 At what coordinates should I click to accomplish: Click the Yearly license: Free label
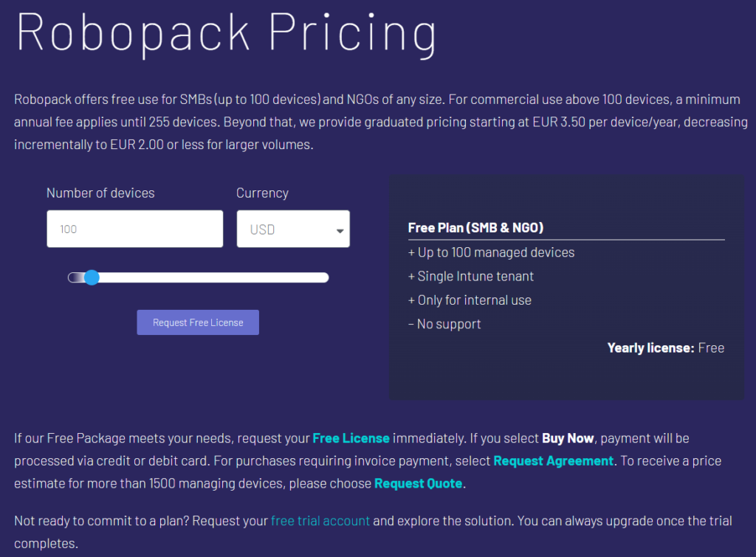[665, 347]
